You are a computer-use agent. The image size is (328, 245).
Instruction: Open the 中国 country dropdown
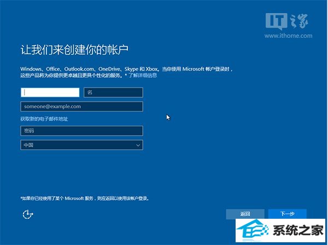point(82,145)
